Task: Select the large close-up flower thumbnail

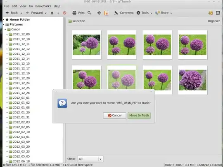Action: click(x=192, y=80)
